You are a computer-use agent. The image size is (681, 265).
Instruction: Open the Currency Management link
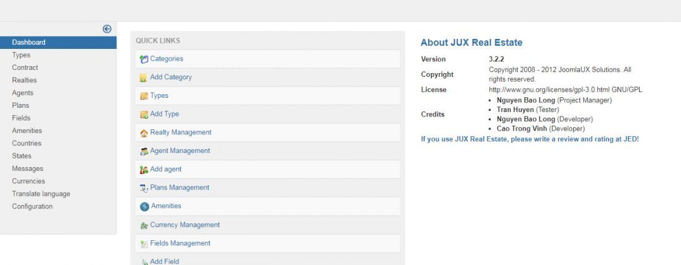(185, 225)
